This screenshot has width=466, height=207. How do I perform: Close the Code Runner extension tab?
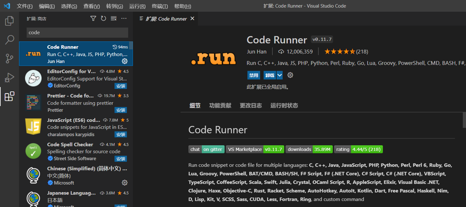tap(192, 19)
